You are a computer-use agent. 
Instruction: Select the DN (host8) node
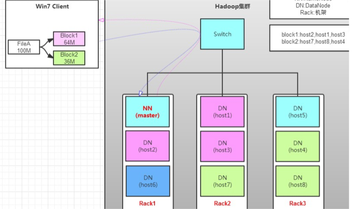click(298, 181)
